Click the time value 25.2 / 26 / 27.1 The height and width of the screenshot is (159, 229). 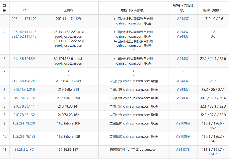[213, 89]
